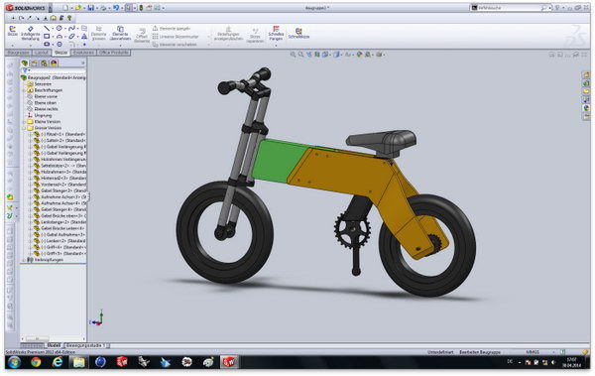
Task: Expand the Beschriftungen tree node
Action: tap(24, 90)
